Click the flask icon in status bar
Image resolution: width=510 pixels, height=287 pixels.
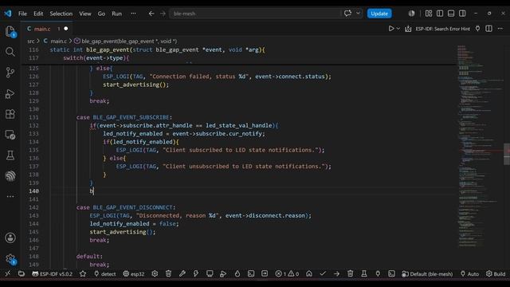point(364,273)
